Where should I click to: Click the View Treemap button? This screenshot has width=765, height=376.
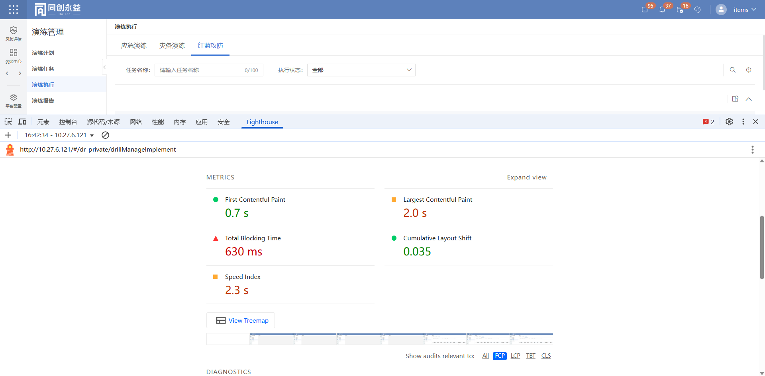(241, 320)
